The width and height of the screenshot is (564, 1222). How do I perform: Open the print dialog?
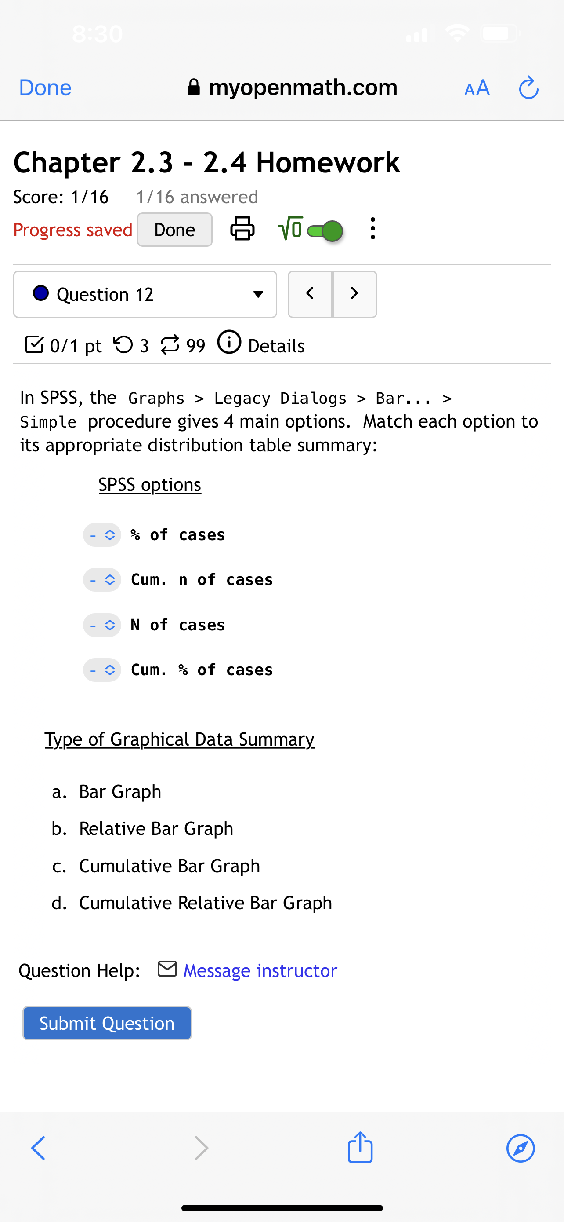[242, 229]
